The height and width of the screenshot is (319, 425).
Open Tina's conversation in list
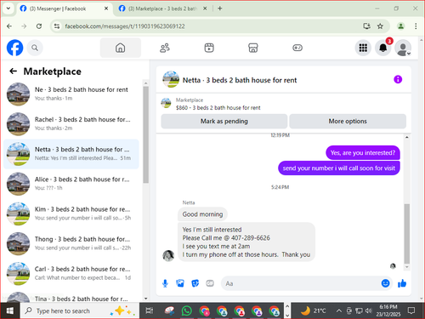point(71,297)
